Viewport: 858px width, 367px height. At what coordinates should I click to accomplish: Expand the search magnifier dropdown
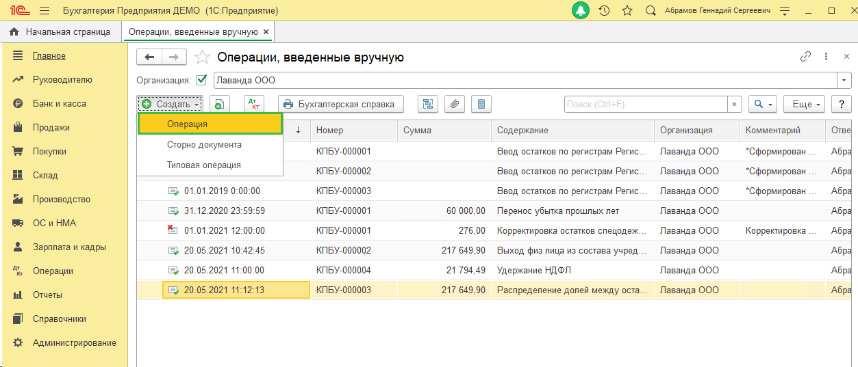762,104
